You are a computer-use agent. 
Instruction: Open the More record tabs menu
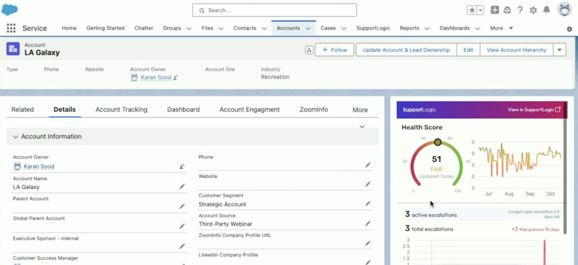[x=360, y=110]
